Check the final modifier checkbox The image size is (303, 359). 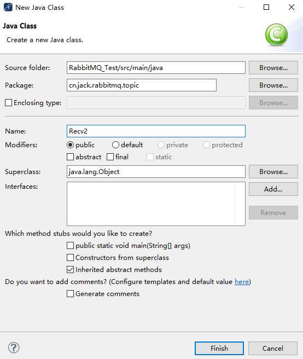pos(110,157)
